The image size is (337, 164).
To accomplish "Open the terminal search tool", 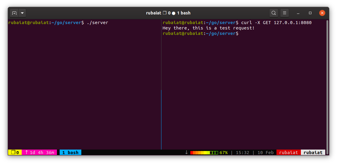I will [x=273, y=13].
